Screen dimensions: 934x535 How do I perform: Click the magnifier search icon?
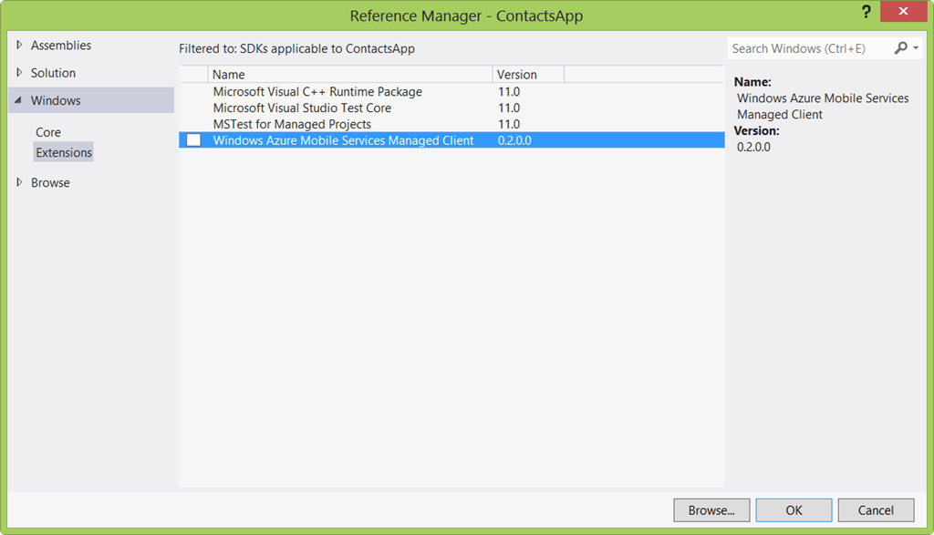[x=900, y=47]
